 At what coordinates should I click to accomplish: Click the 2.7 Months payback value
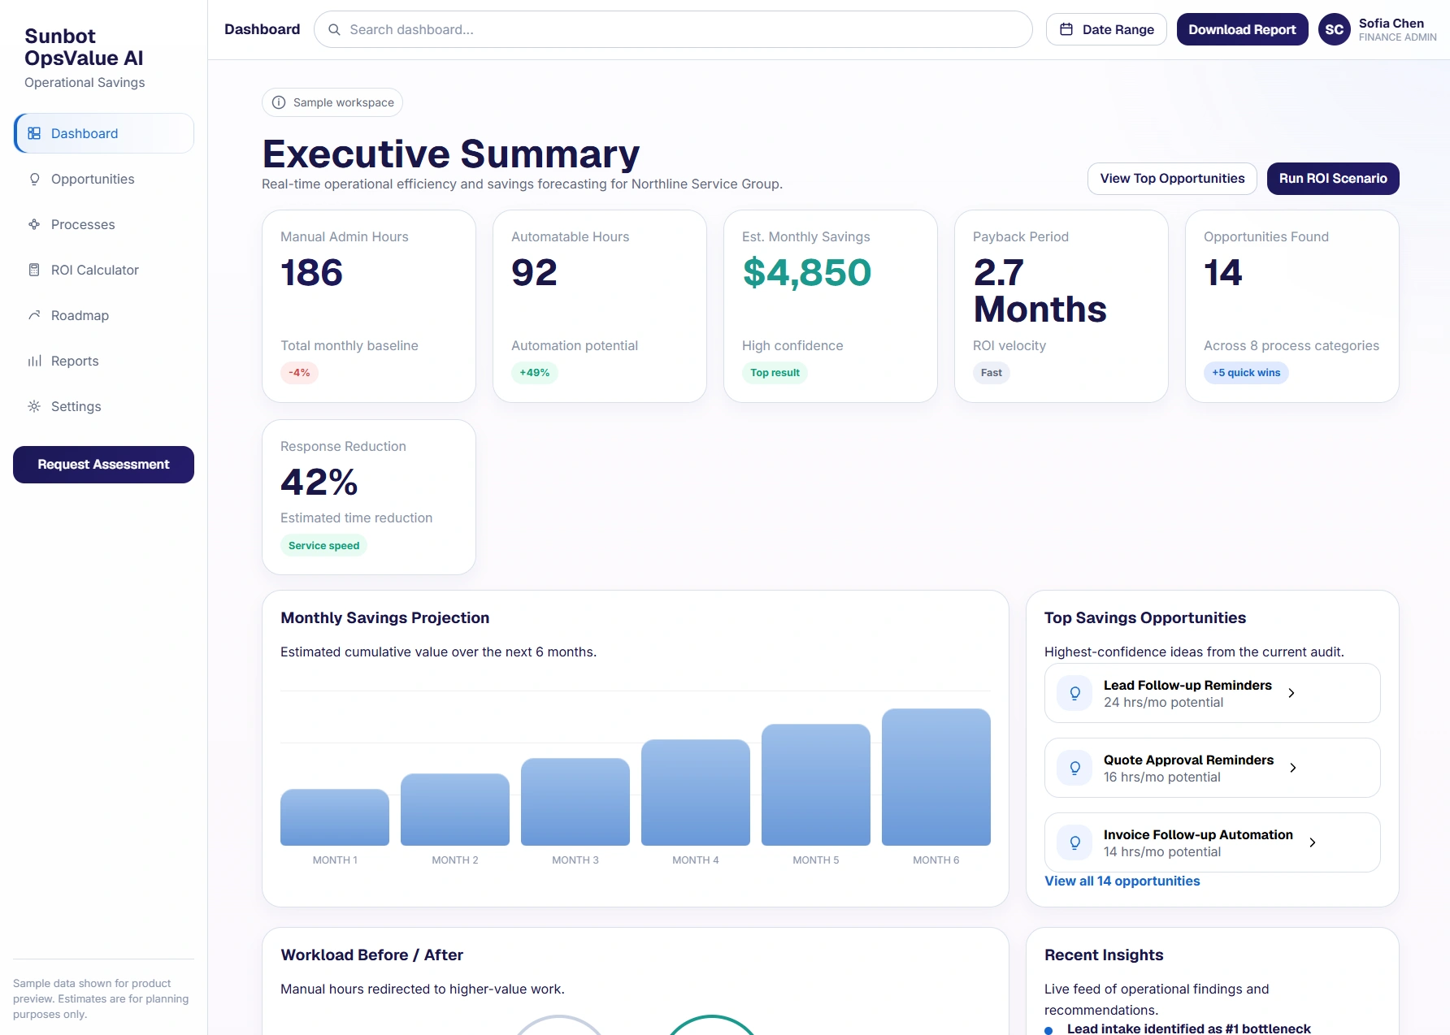(x=1040, y=291)
